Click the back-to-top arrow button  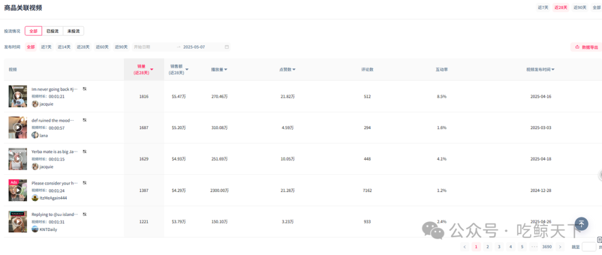(581, 224)
